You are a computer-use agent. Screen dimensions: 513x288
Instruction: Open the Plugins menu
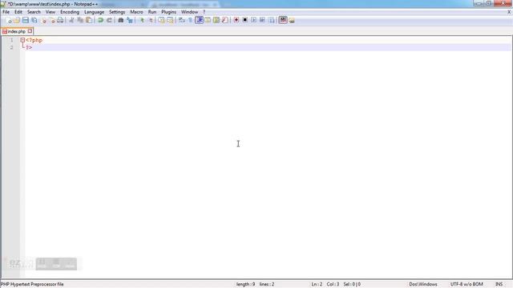click(169, 12)
